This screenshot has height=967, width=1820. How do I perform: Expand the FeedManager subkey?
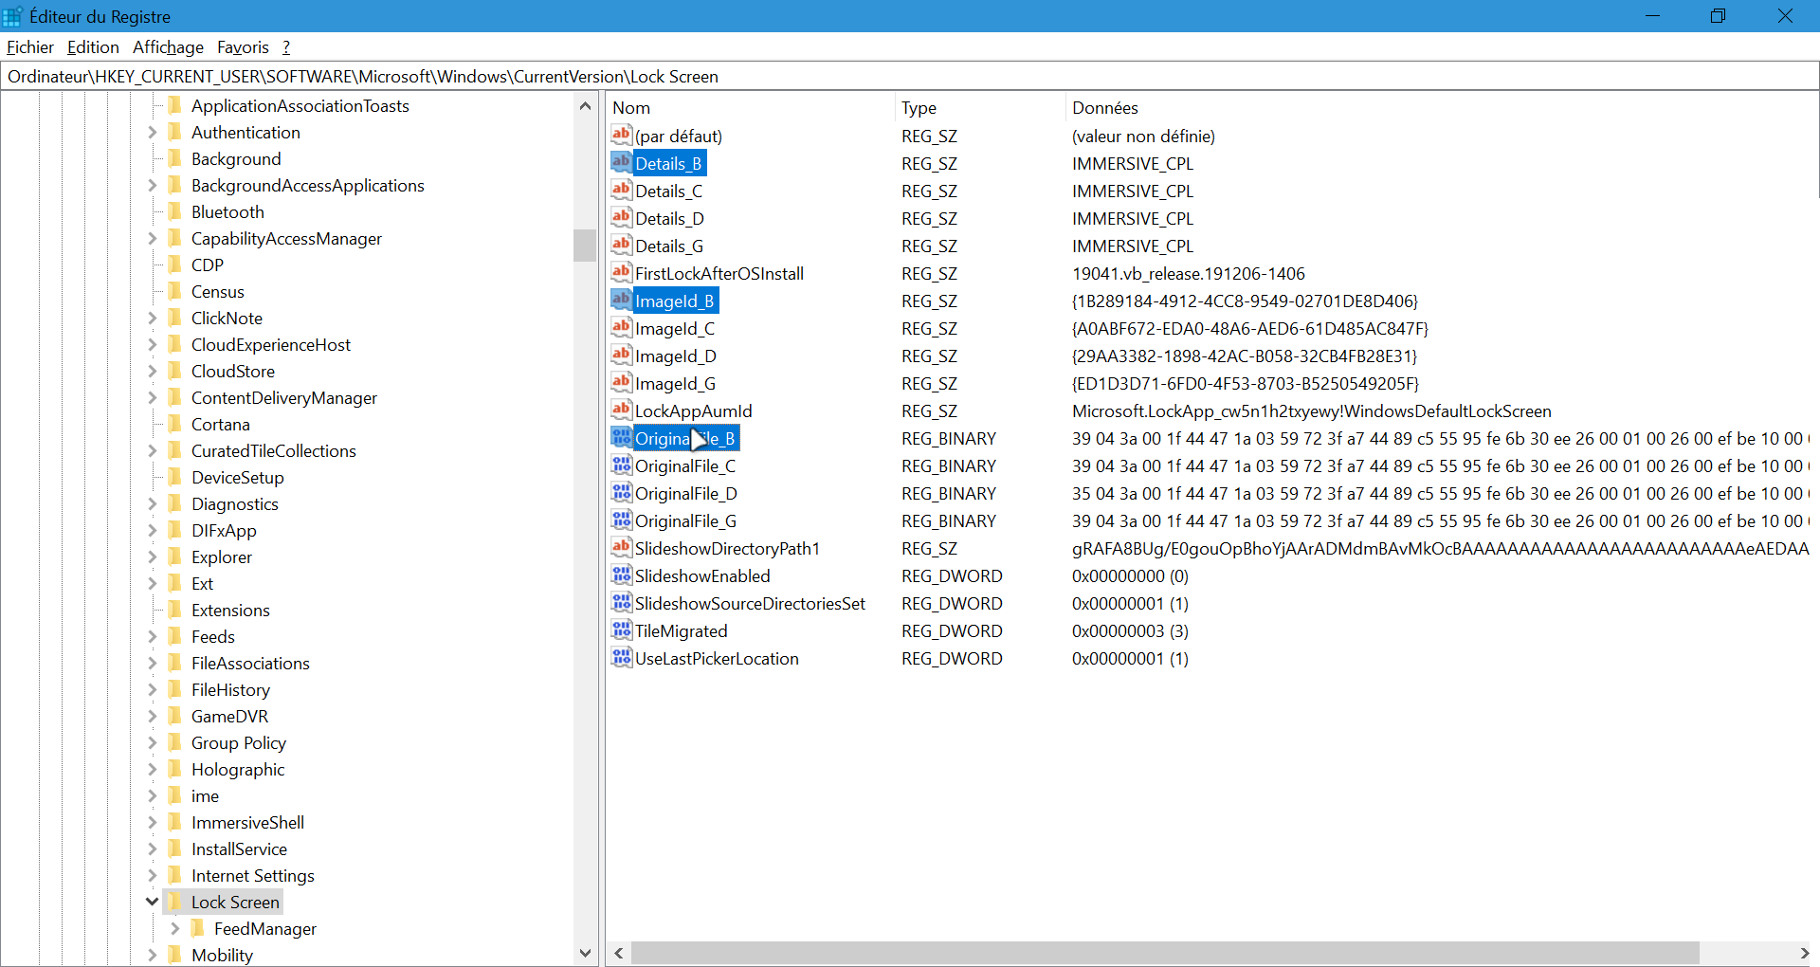174,928
